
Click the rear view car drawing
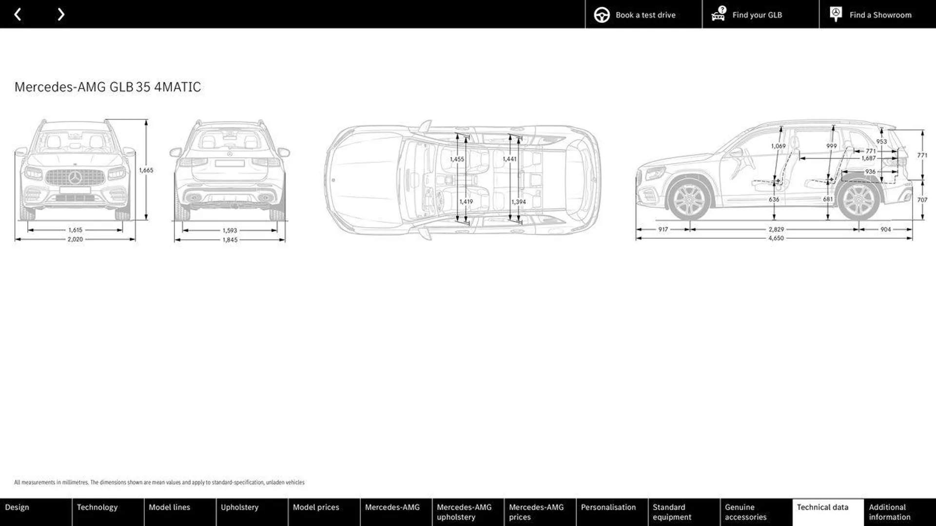tap(230, 170)
